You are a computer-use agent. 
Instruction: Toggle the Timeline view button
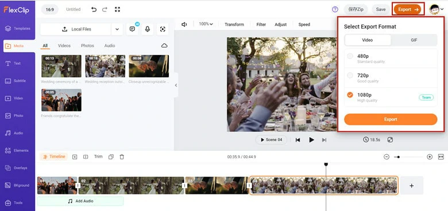pyautogui.click(x=53, y=157)
